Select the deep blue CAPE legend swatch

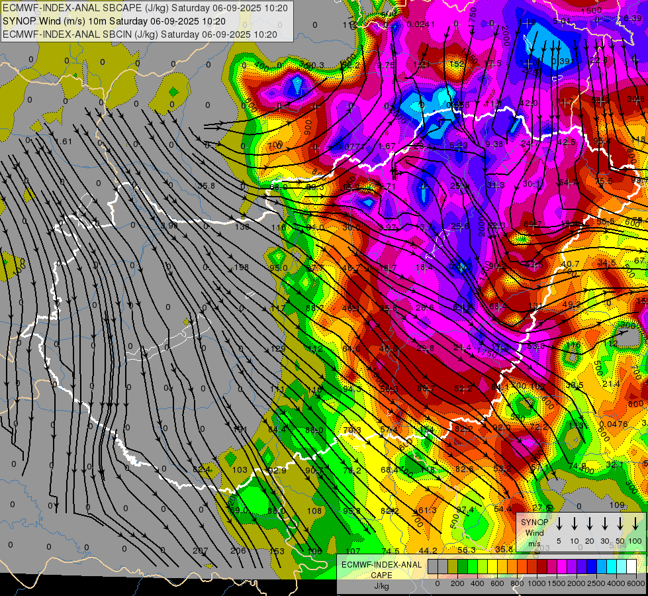tap(592, 566)
